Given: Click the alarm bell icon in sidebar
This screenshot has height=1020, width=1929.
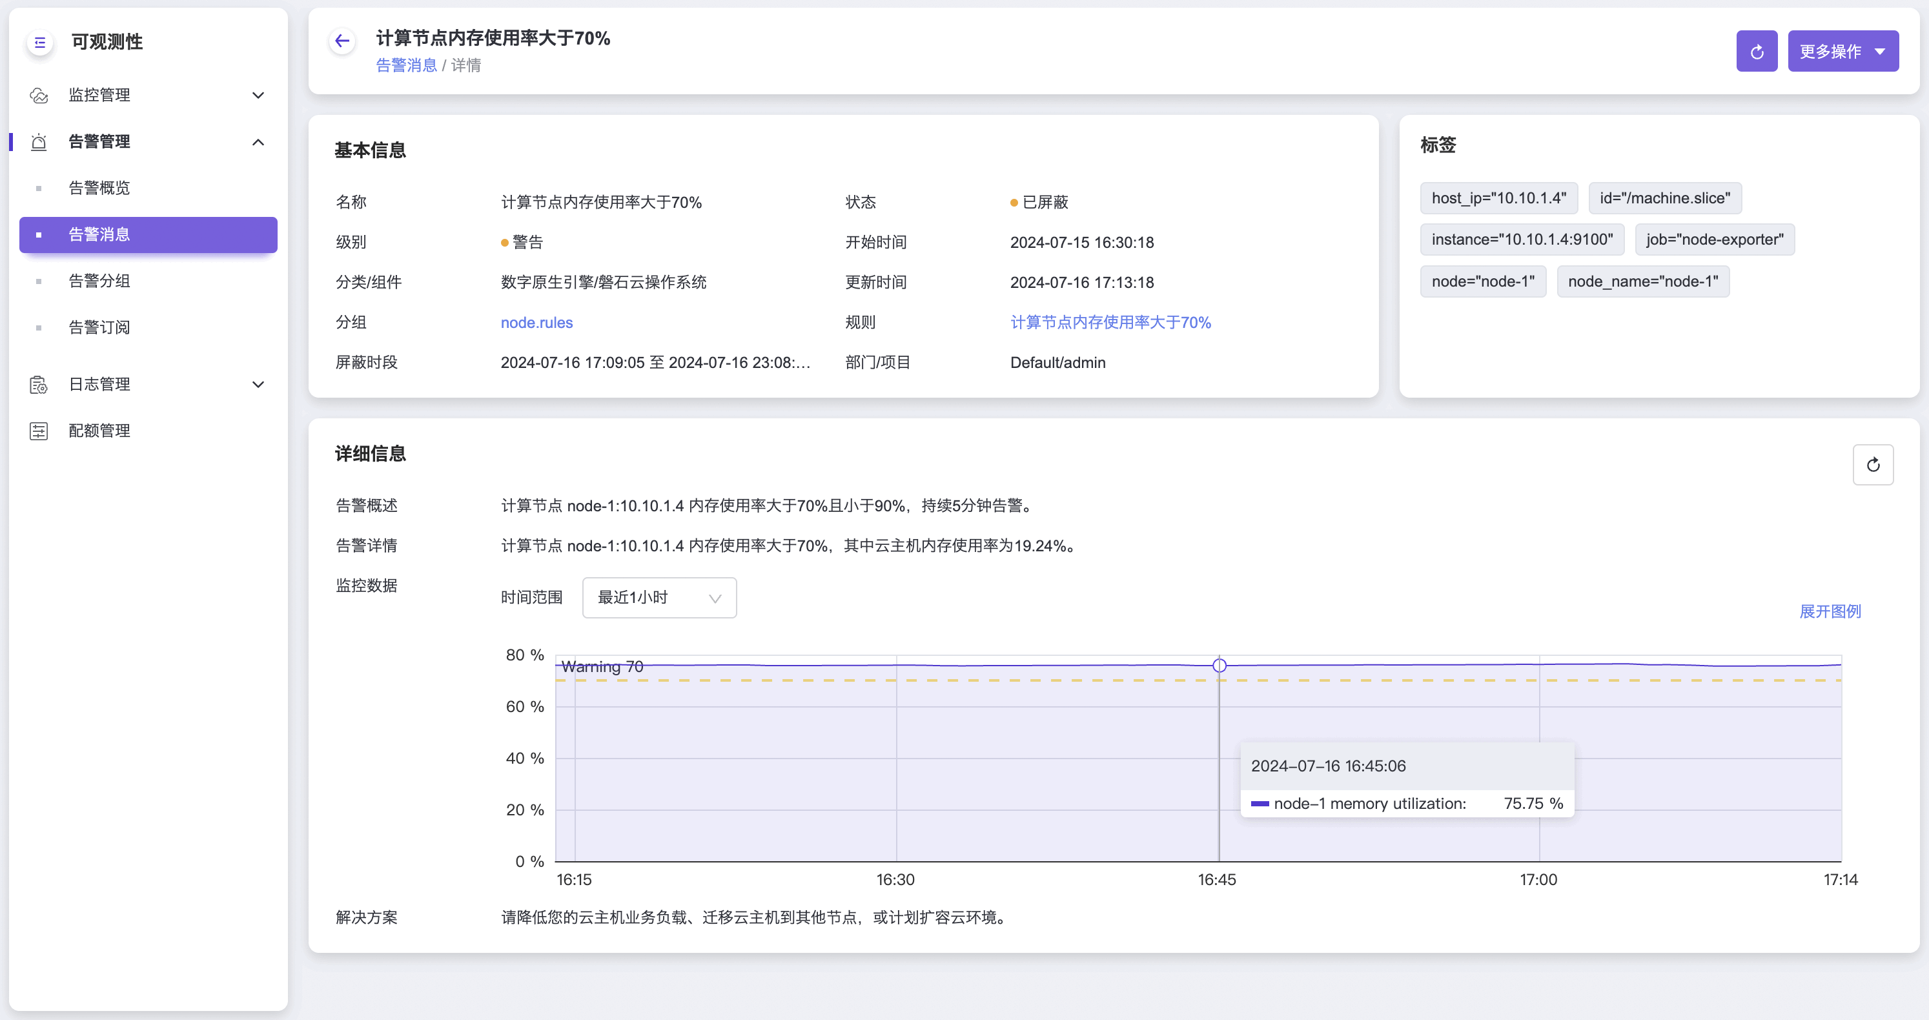Looking at the screenshot, I should [x=39, y=142].
